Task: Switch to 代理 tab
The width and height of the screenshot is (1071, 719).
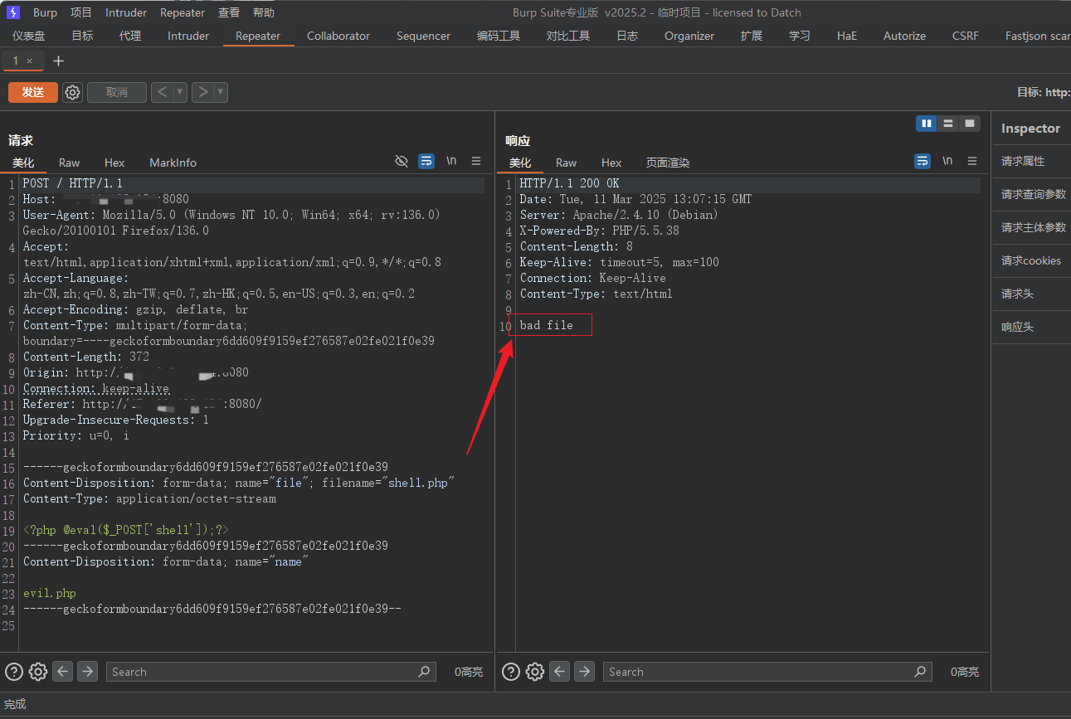Action: pyautogui.click(x=130, y=36)
